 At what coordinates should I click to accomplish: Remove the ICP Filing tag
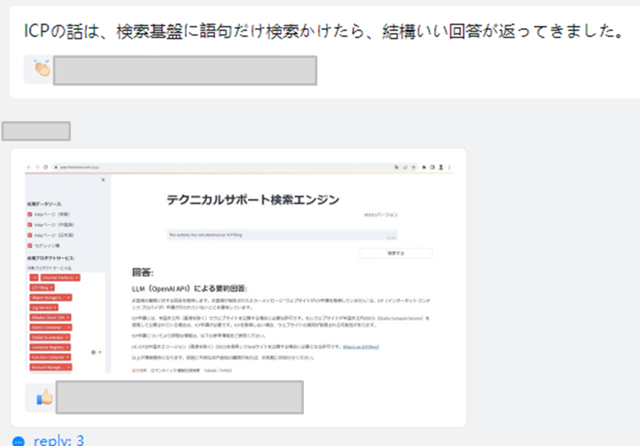[x=50, y=287]
